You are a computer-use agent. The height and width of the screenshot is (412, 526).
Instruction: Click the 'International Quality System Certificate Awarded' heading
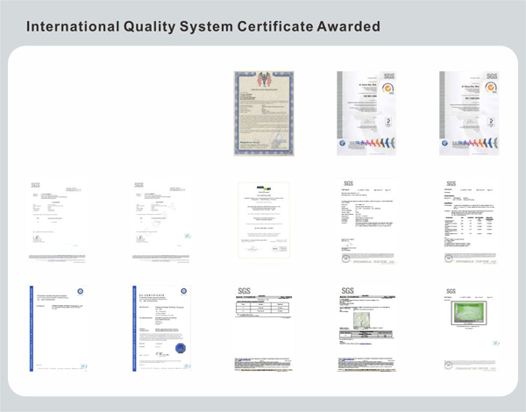(203, 27)
